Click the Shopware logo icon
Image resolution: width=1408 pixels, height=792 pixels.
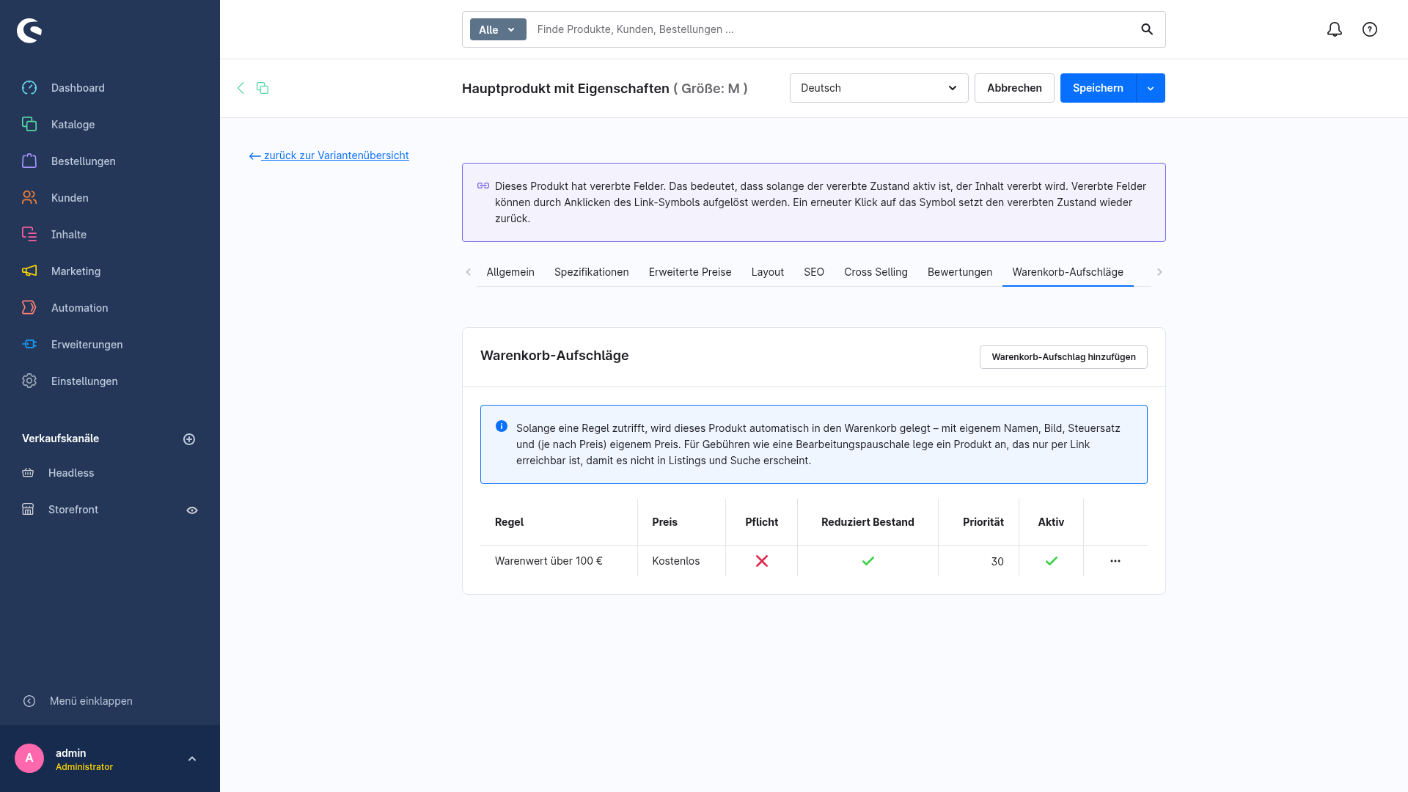[29, 30]
